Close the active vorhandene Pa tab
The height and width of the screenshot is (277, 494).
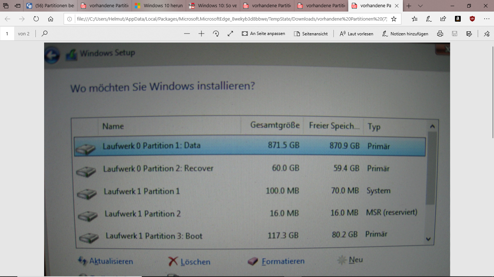click(x=397, y=6)
